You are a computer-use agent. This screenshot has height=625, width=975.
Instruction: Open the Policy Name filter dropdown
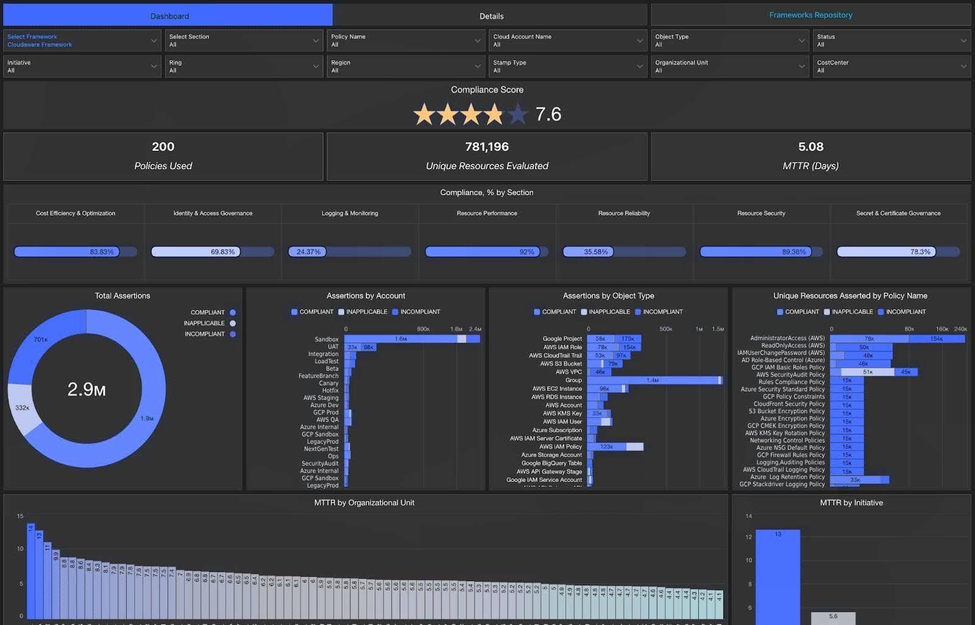(x=406, y=40)
